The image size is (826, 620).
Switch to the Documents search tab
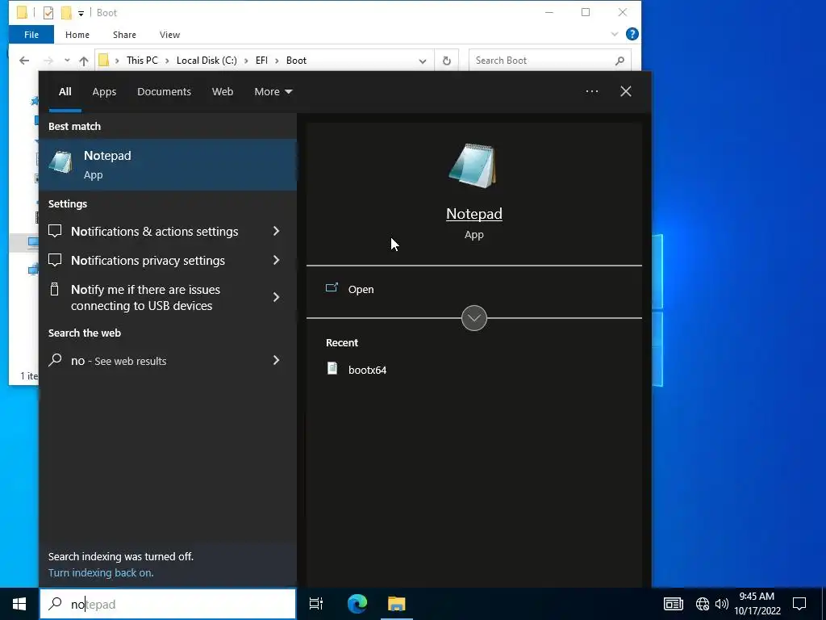click(x=164, y=92)
